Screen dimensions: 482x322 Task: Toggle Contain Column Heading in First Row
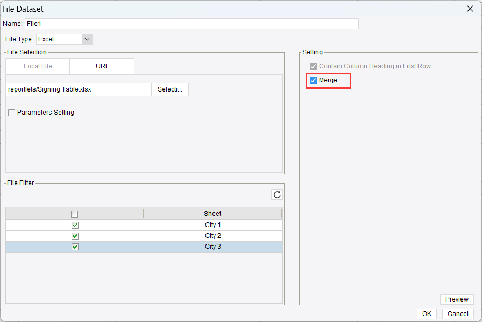point(313,66)
